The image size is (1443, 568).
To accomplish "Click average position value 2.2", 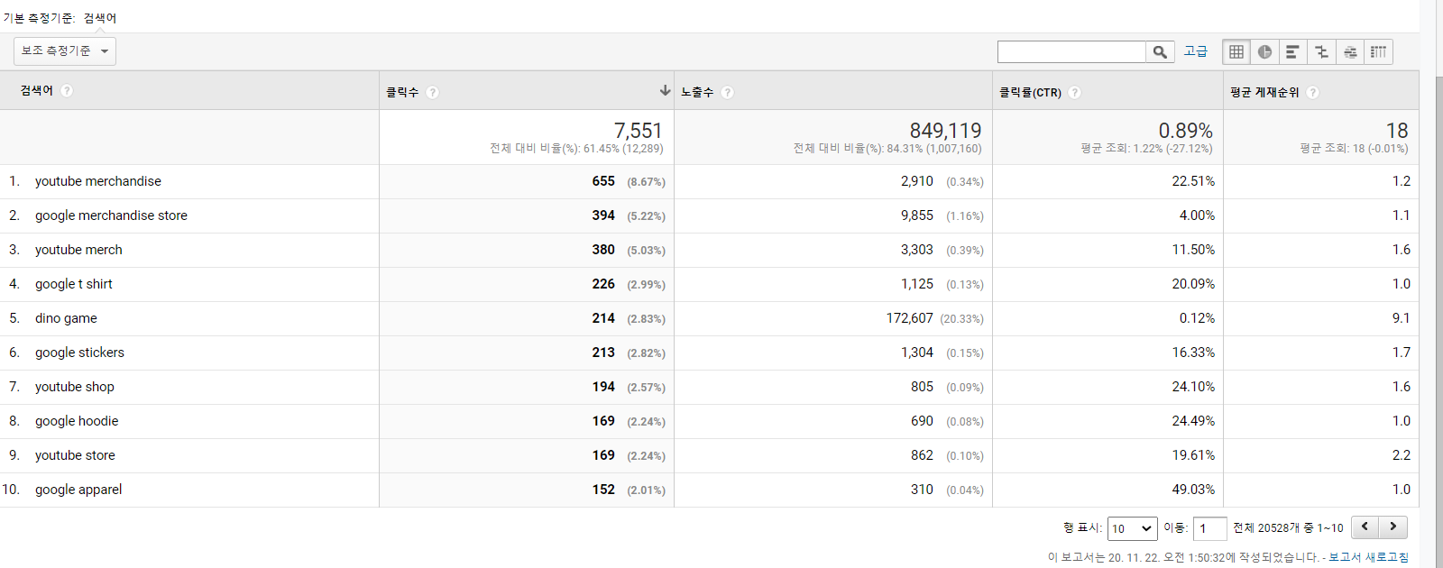I will 1401,455.
